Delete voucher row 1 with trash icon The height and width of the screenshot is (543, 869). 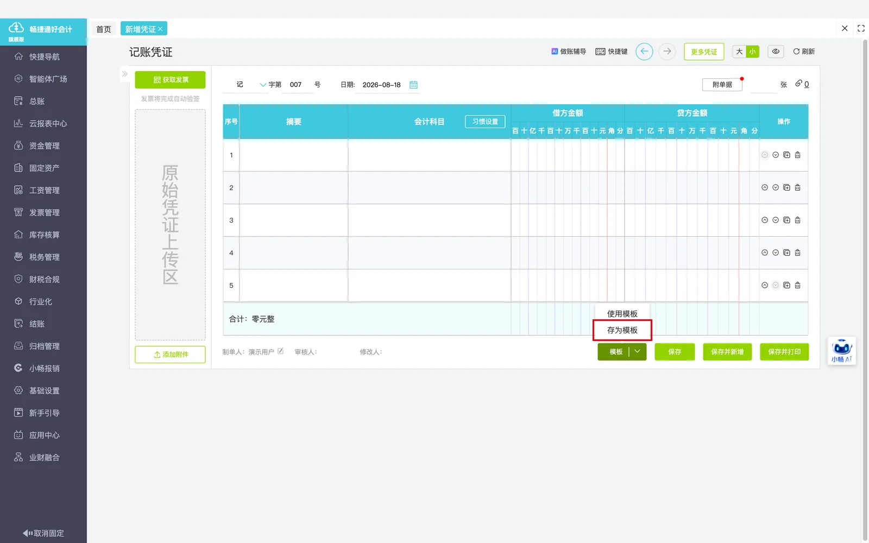pyautogui.click(x=797, y=155)
